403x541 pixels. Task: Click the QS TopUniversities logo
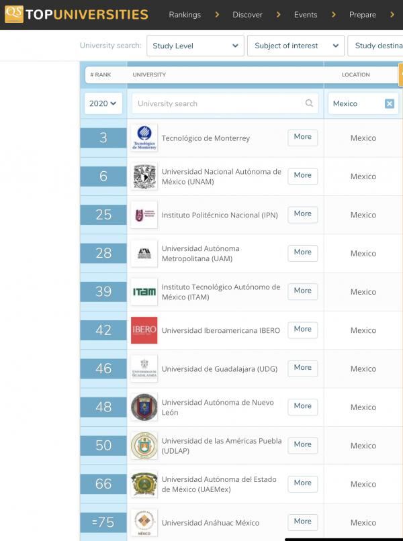[77, 15]
